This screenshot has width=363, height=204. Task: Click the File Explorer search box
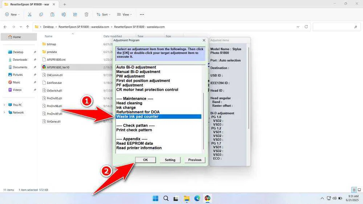point(336,27)
